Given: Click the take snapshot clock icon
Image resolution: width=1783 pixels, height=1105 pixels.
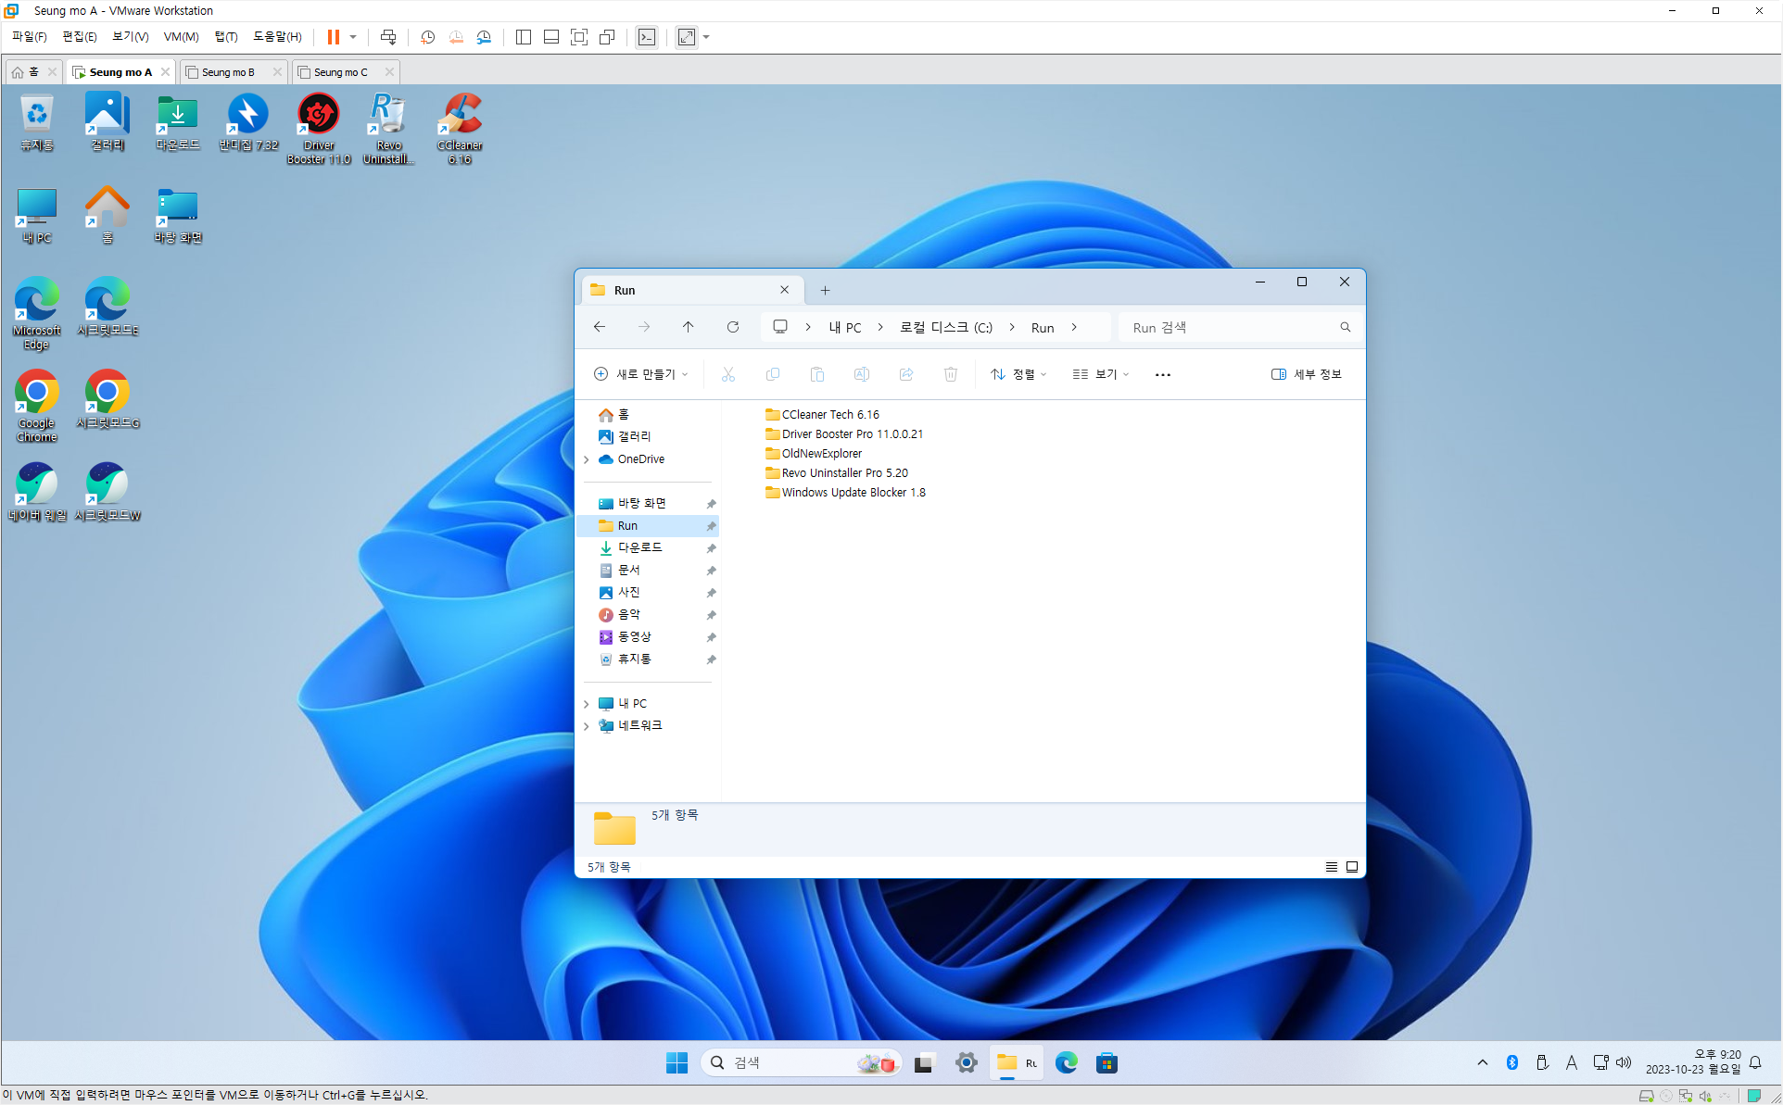Looking at the screenshot, I should click(x=427, y=37).
